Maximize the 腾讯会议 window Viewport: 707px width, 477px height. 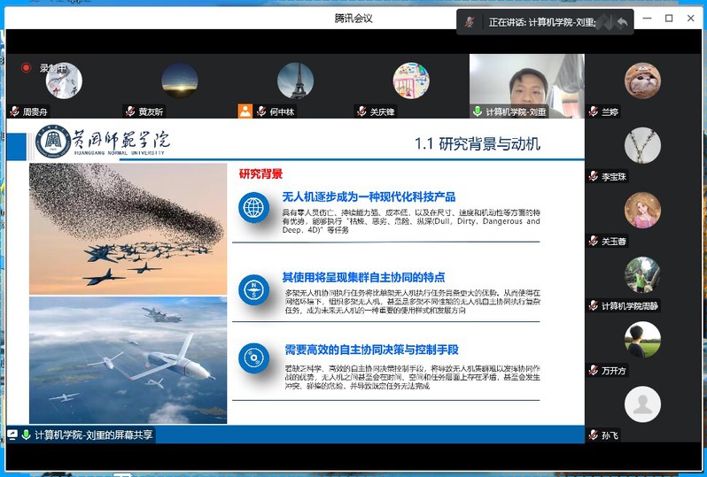click(669, 18)
